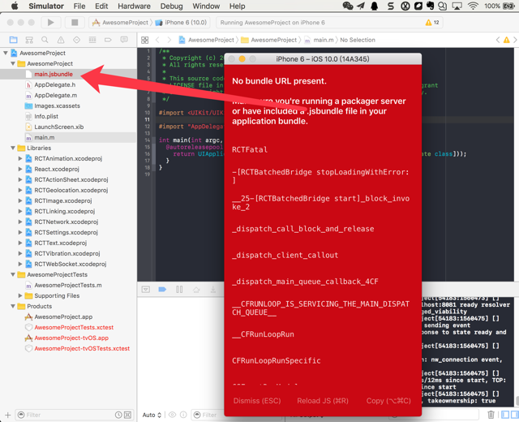Viewport: 519px width, 422px height.
Task: Click the jump bar warning icon at right
Action: click(506, 40)
